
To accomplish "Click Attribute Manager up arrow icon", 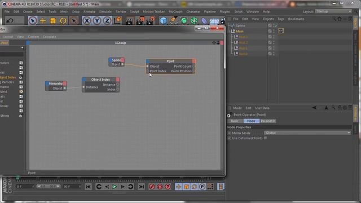I will (326, 108).
